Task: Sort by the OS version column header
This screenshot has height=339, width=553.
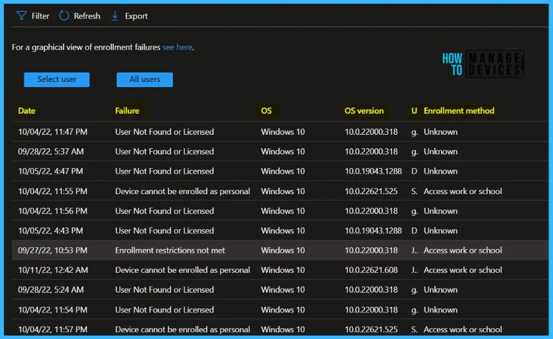Action: (364, 111)
